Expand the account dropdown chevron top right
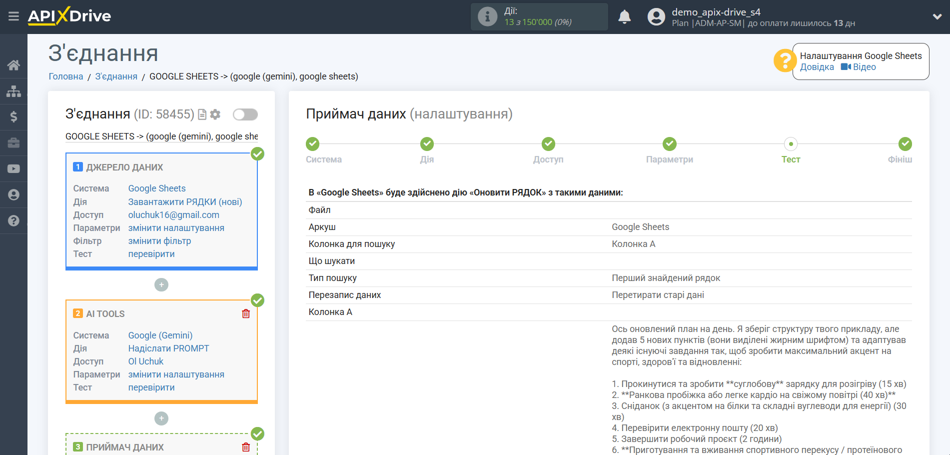This screenshot has height=455, width=950. pos(937,16)
